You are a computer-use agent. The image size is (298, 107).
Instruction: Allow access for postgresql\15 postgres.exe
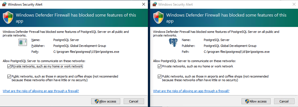tap(106, 101)
